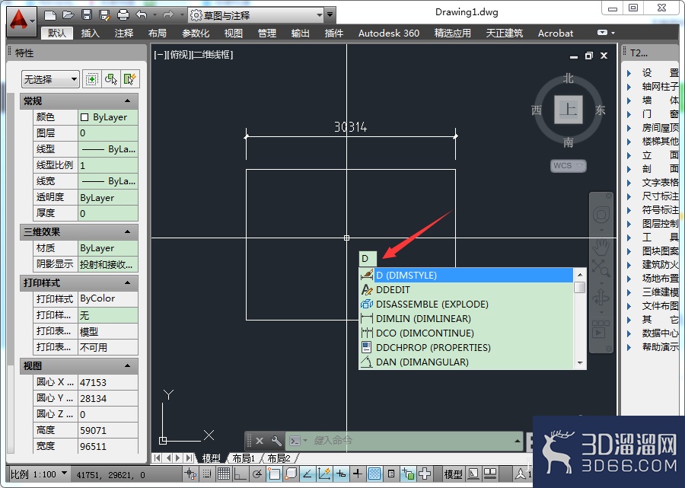Viewport: 685px width, 488px height.
Task: Open the 天正建筑 ribbon tab
Action: 504,33
